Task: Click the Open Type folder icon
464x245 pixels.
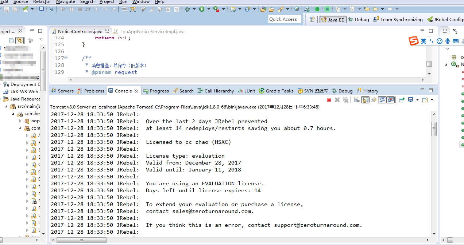Action: (263, 9)
